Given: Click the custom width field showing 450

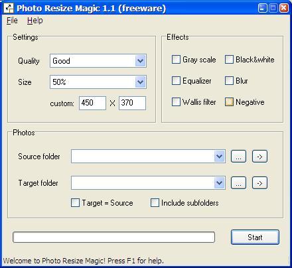Looking at the screenshot, I should coord(92,103).
